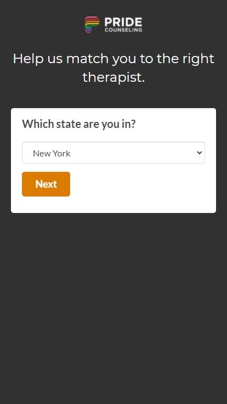The width and height of the screenshot is (227, 404).
Task: Click dark area left of the logo
Action: [41, 25]
